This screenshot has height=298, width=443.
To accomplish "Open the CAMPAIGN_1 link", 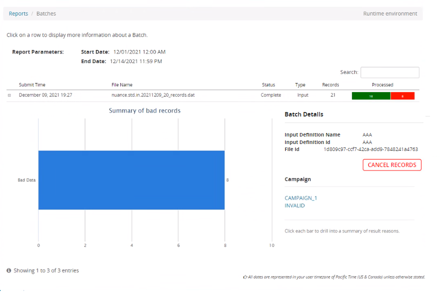I will 301,198.
